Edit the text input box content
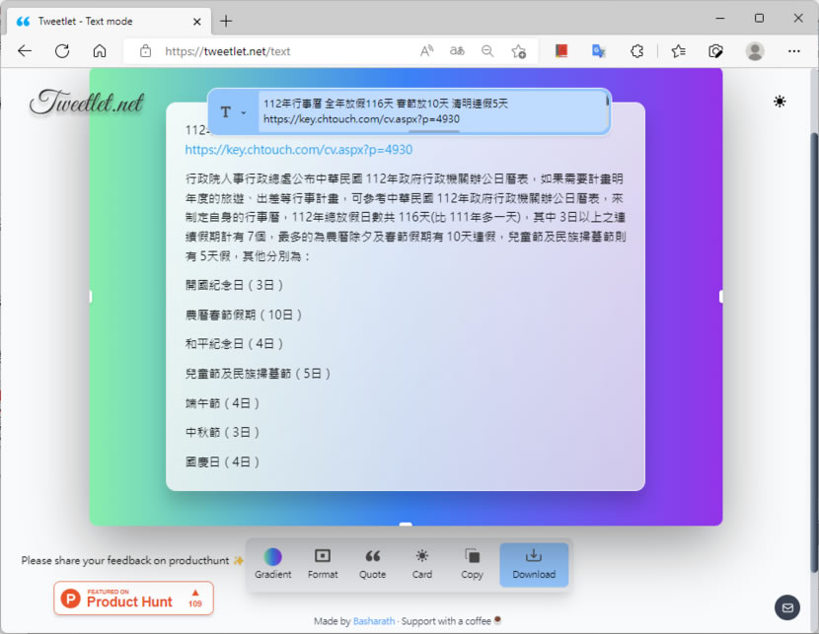This screenshot has height=634, width=819. (432, 111)
